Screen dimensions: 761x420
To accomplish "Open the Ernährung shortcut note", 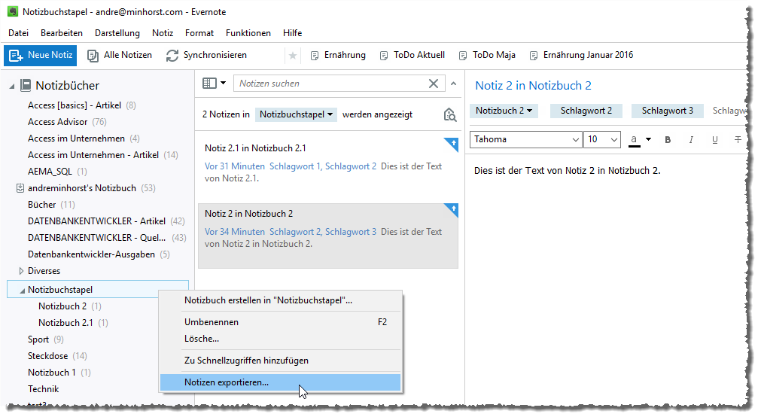I will pos(338,56).
